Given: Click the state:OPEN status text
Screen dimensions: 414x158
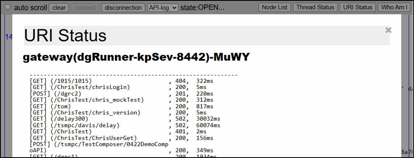Looking at the screenshot, I should click(x=202, y=7).
